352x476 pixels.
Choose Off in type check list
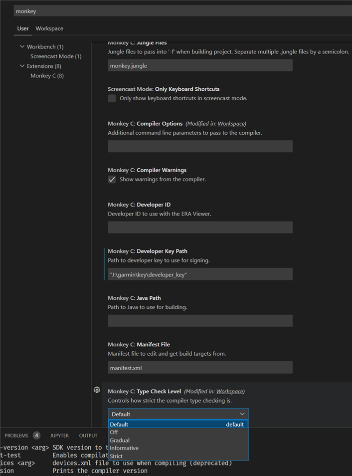pos(178,432)
